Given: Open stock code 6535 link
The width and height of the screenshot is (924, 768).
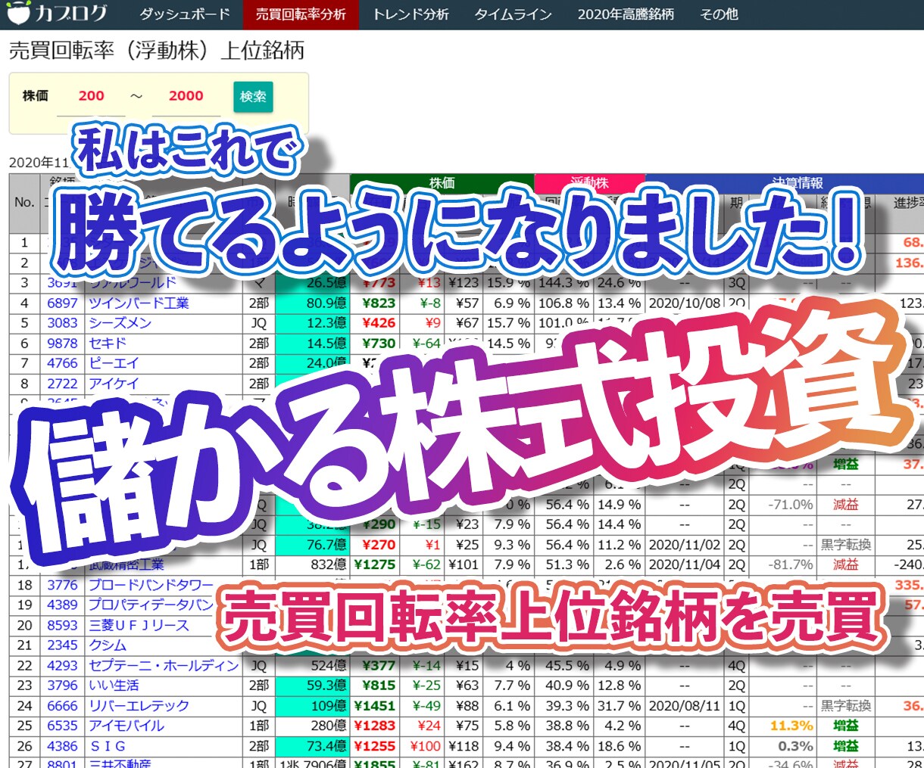Looking at the screenshot, I should click(62, 726).
